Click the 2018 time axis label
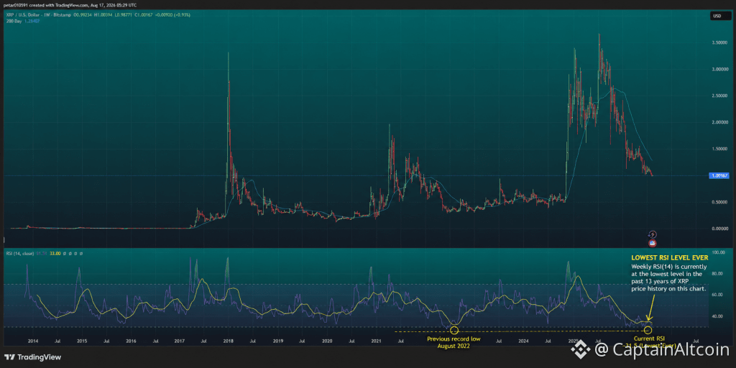The image size is (736, 368). pos(229,341)
